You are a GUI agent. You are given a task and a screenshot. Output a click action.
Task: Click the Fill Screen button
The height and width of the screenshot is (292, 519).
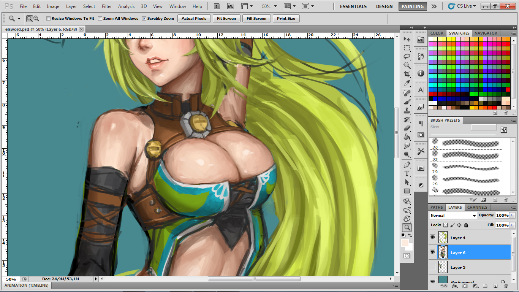coord(256,18)
